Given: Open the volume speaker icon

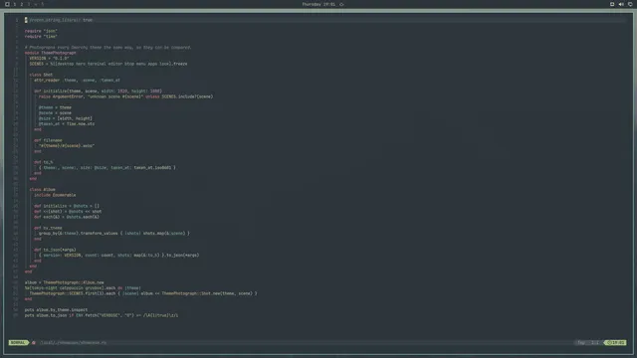Looking at the screenshot, I should (621, 4).
